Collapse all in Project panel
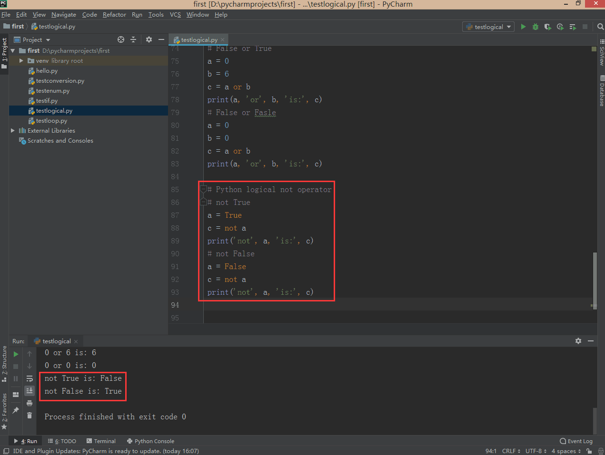 point(133,39)
